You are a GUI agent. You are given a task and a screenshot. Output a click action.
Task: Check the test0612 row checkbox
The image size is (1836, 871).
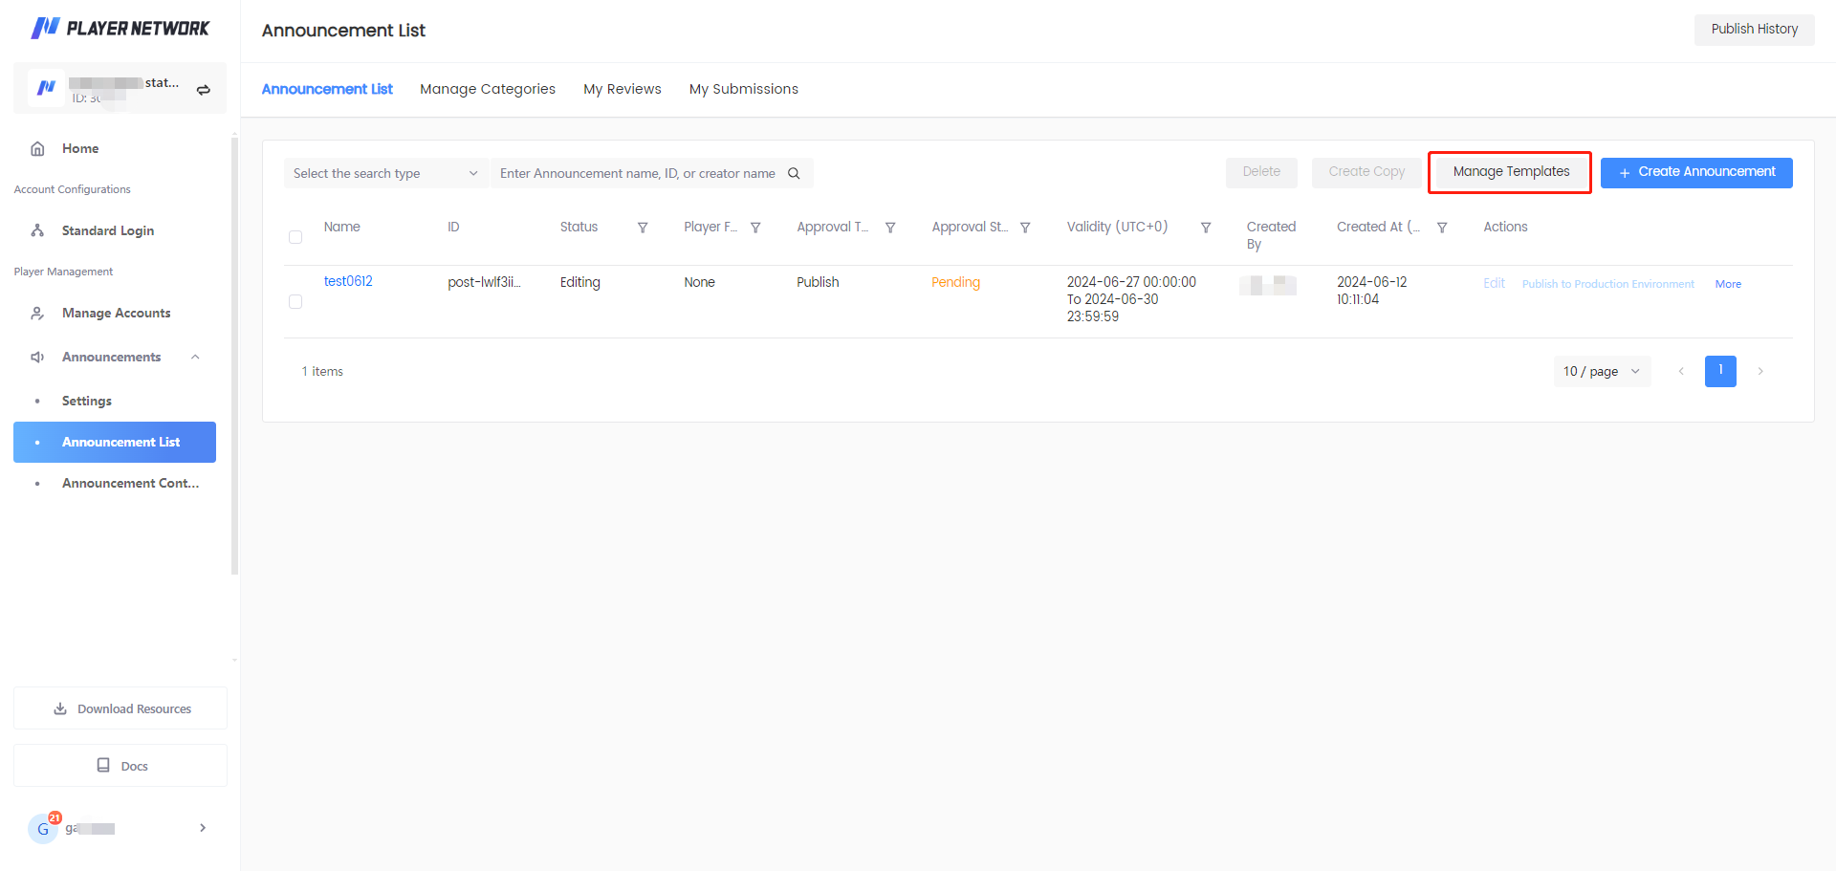(x=295, y=302)
